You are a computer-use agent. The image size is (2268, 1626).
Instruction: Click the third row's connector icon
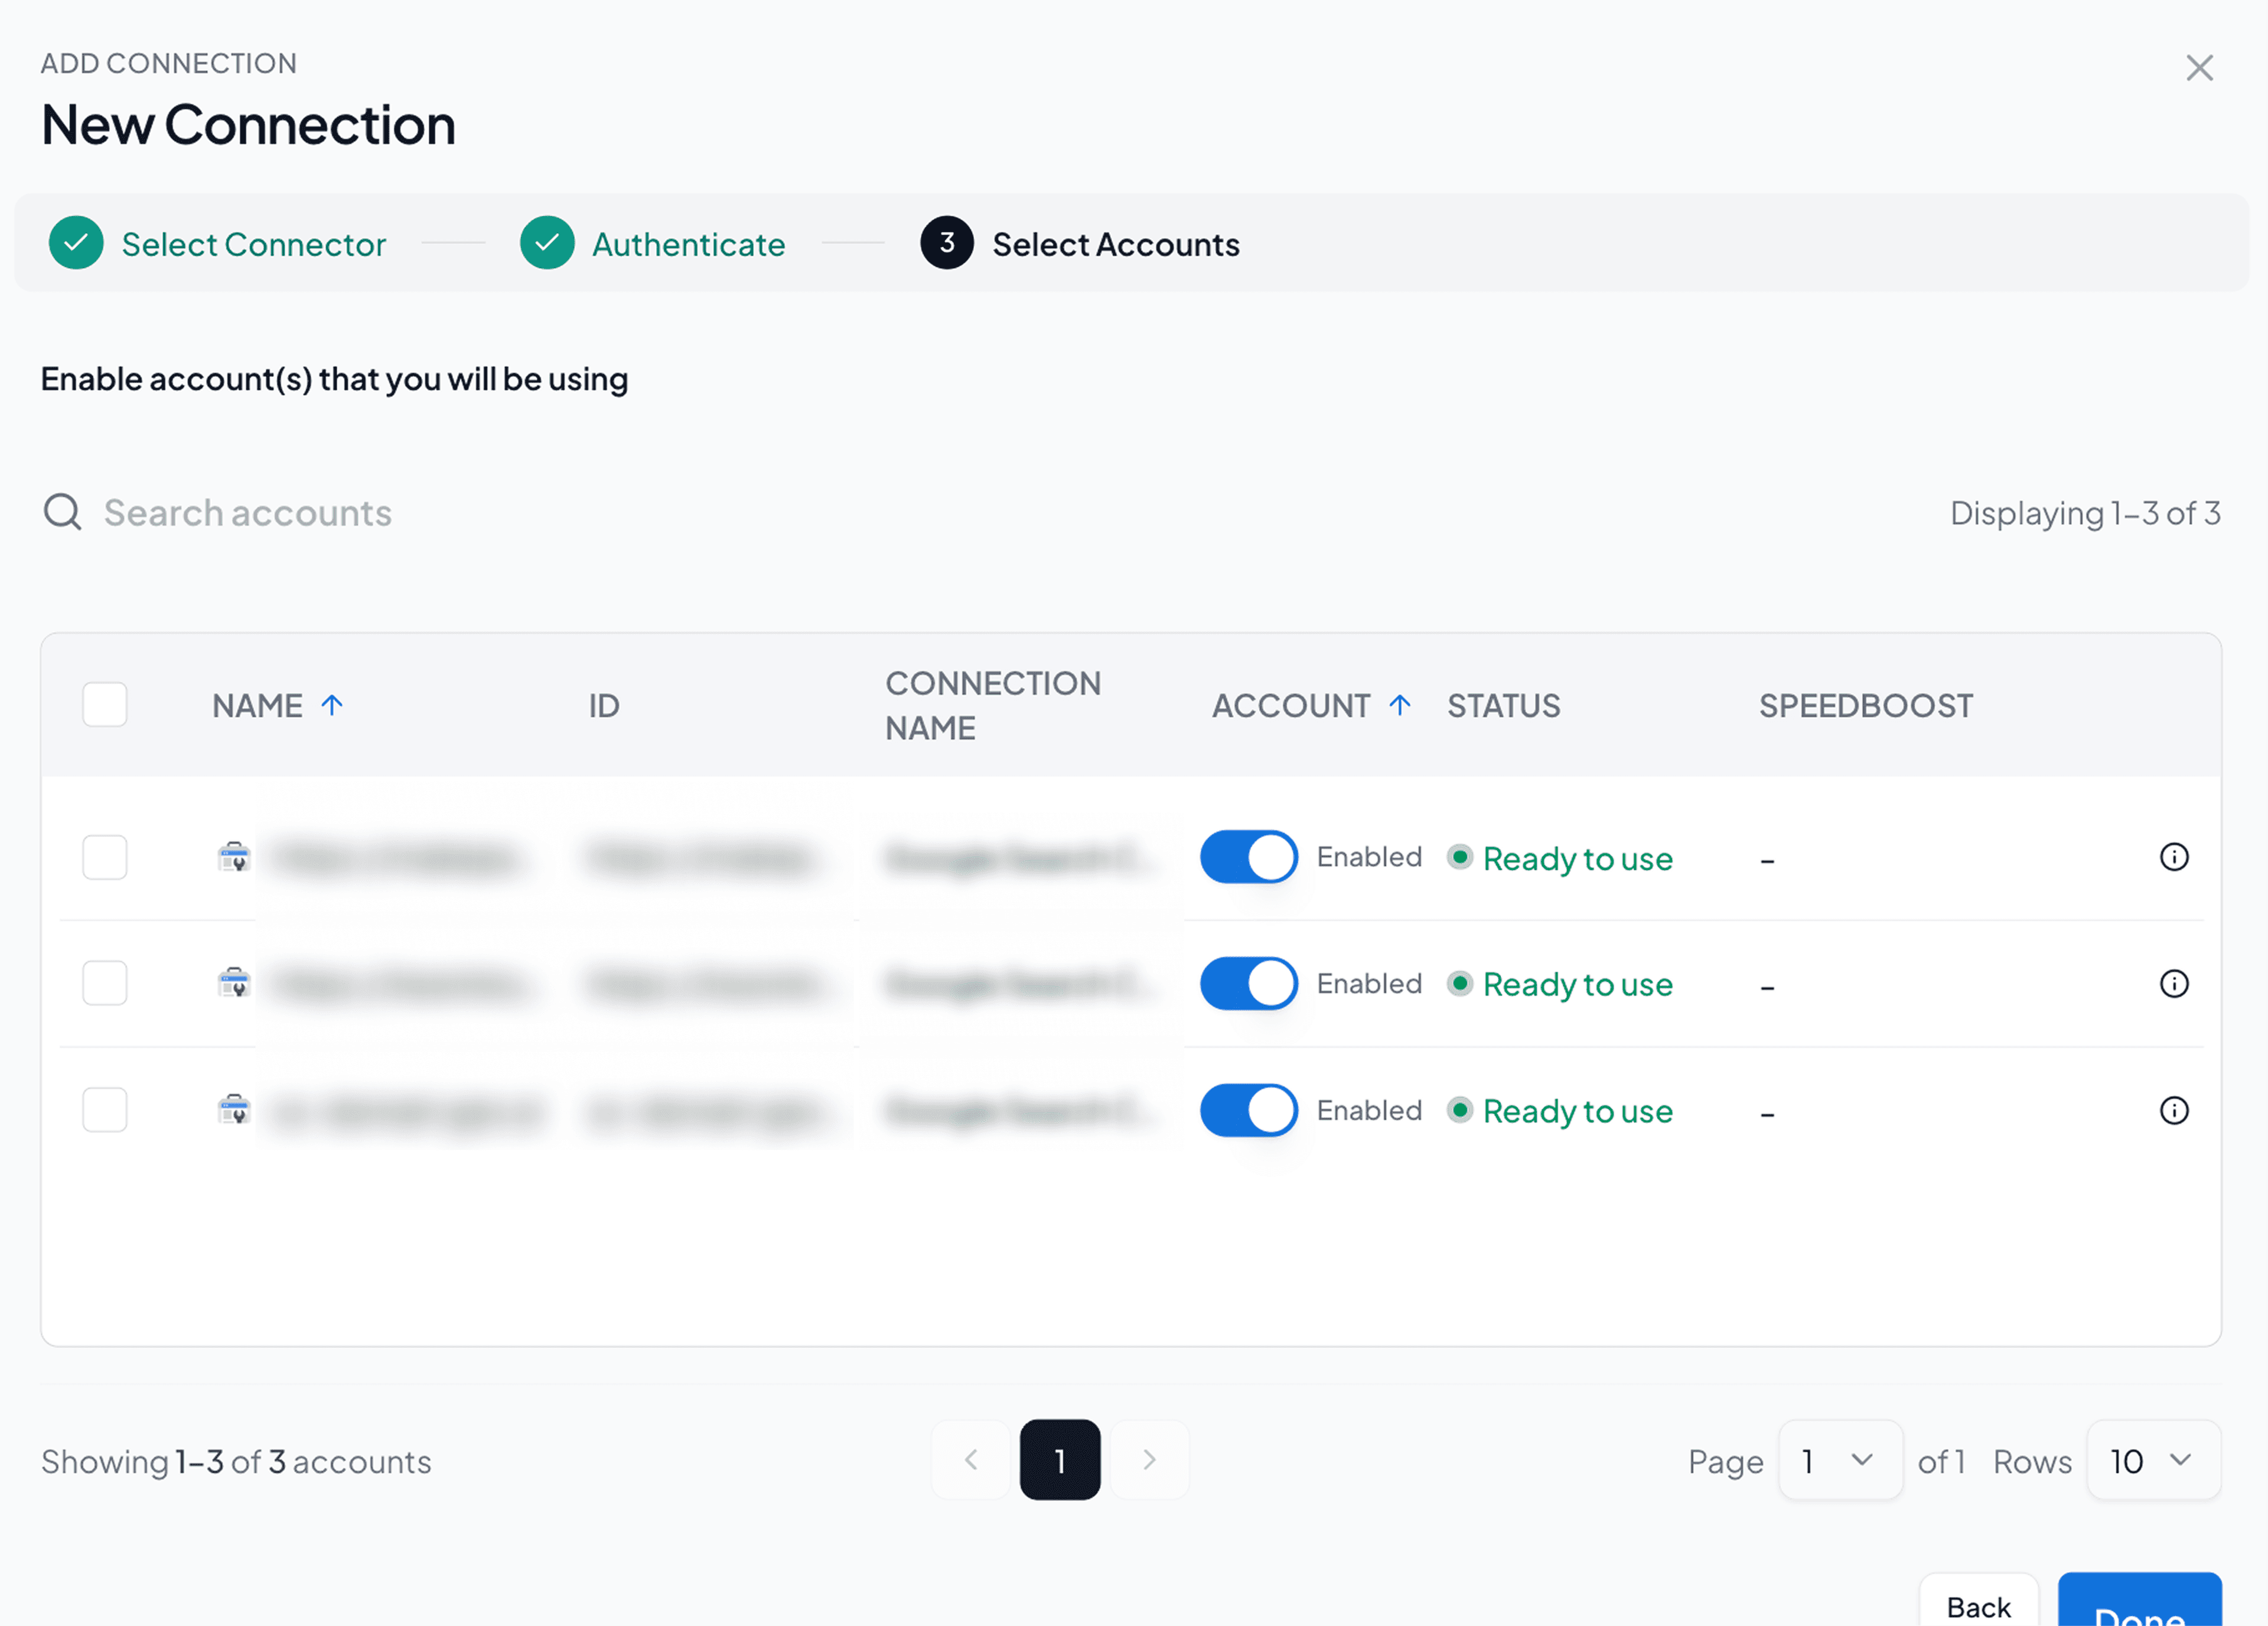click(x=234, y=1110)
